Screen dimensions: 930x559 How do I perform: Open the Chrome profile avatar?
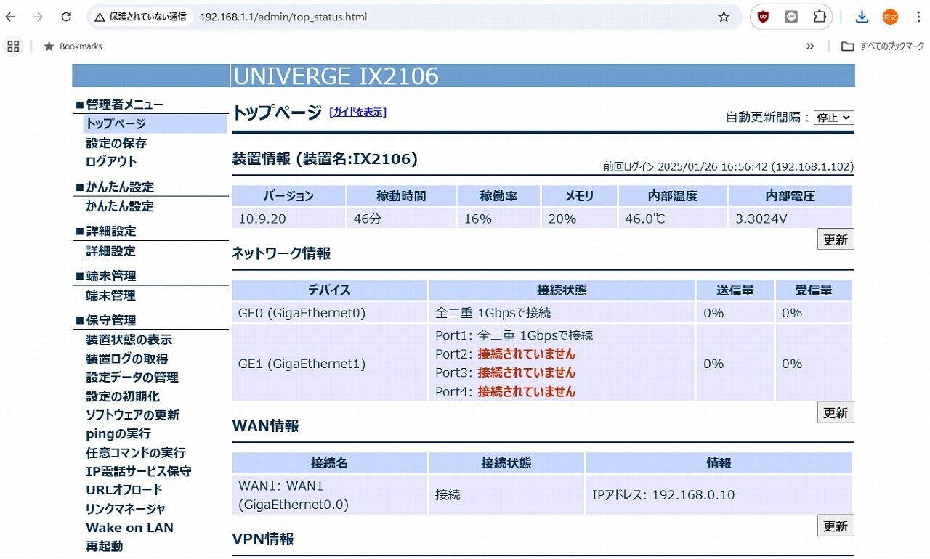click(890, 17)
